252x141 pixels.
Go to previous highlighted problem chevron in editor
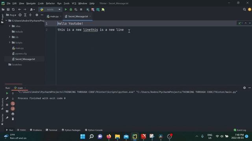(246, 23)
